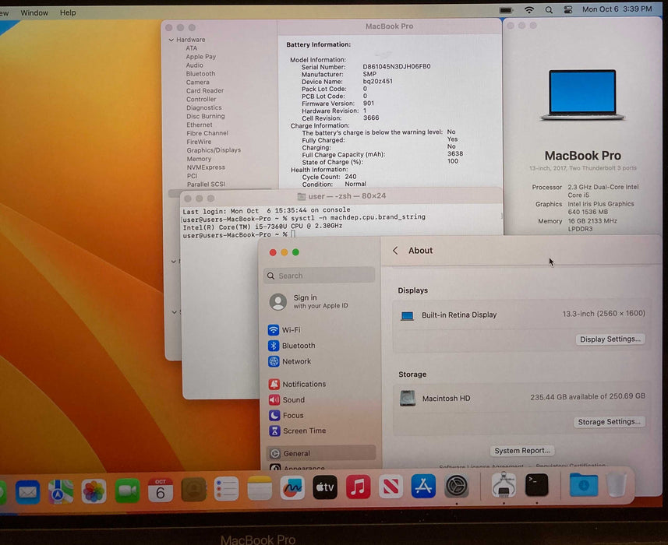Open the Window menu in the menu bar
668x545 pixels.
point(34,12)
